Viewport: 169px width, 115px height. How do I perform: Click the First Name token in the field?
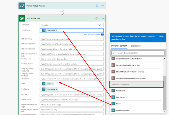click(x=50, y=89)
